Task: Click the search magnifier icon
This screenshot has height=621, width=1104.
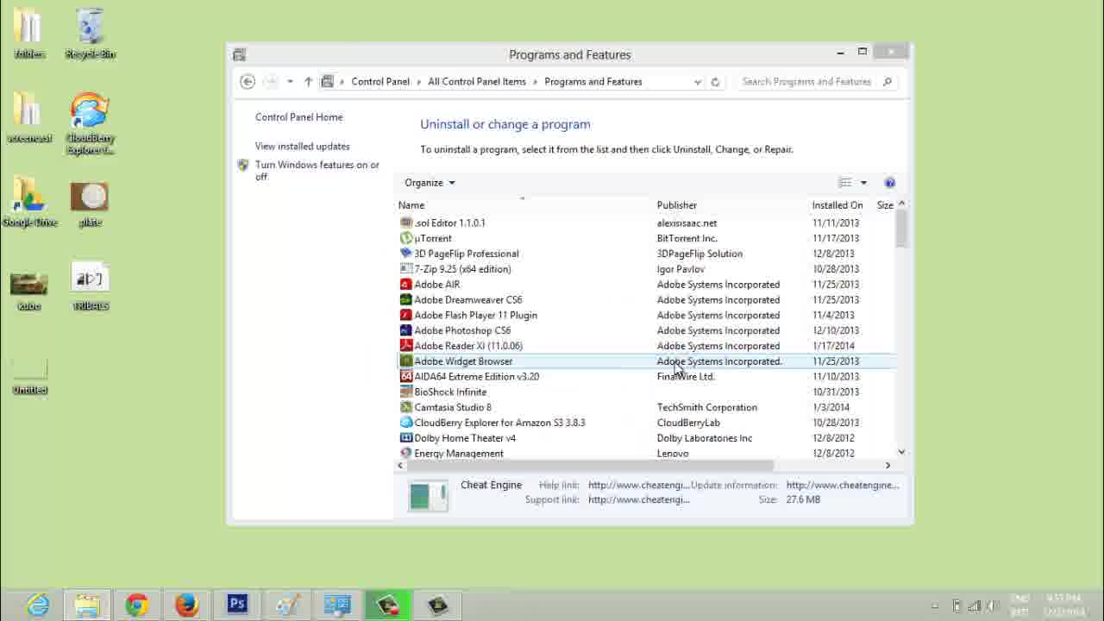Action: pos(888,82)
